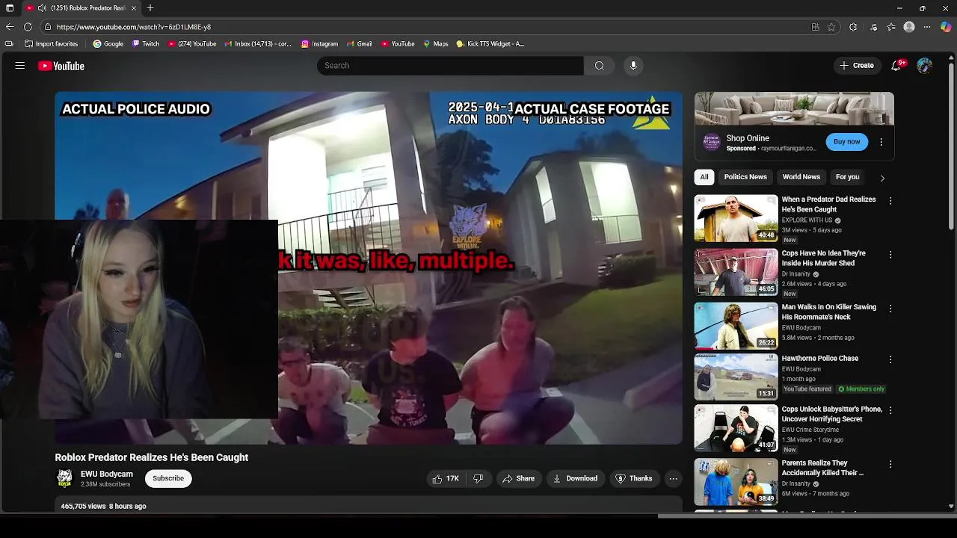Open the Gmail bookmark

[x=359, y=44]
